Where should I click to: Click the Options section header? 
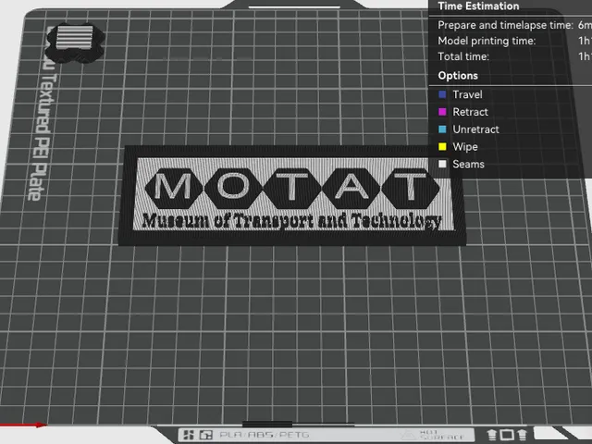click(458, 76)
